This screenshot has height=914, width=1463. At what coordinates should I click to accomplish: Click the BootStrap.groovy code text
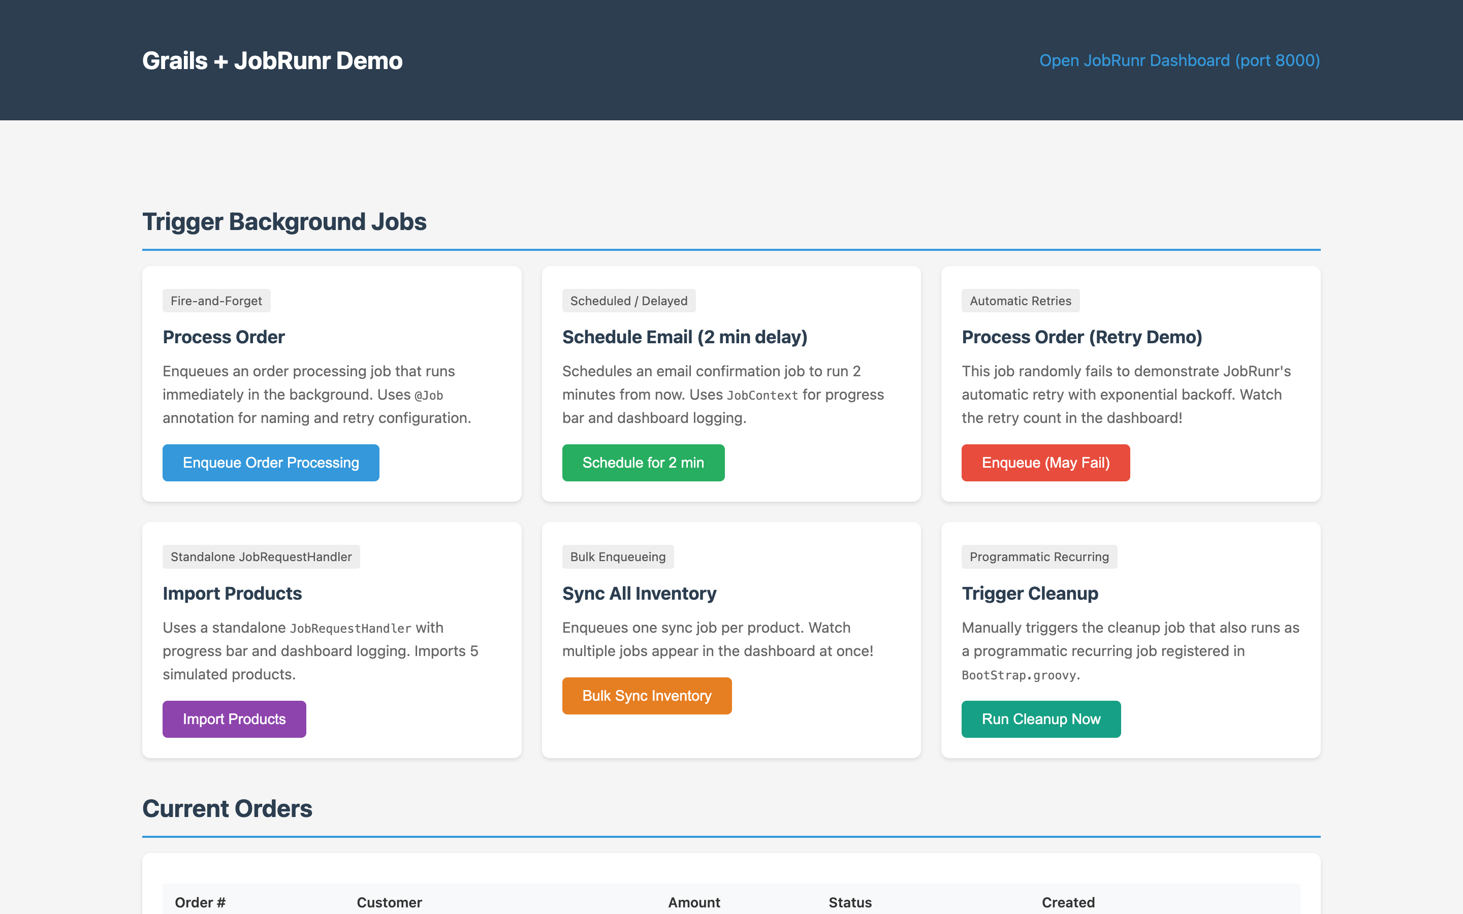click(x=1019, y=675)
